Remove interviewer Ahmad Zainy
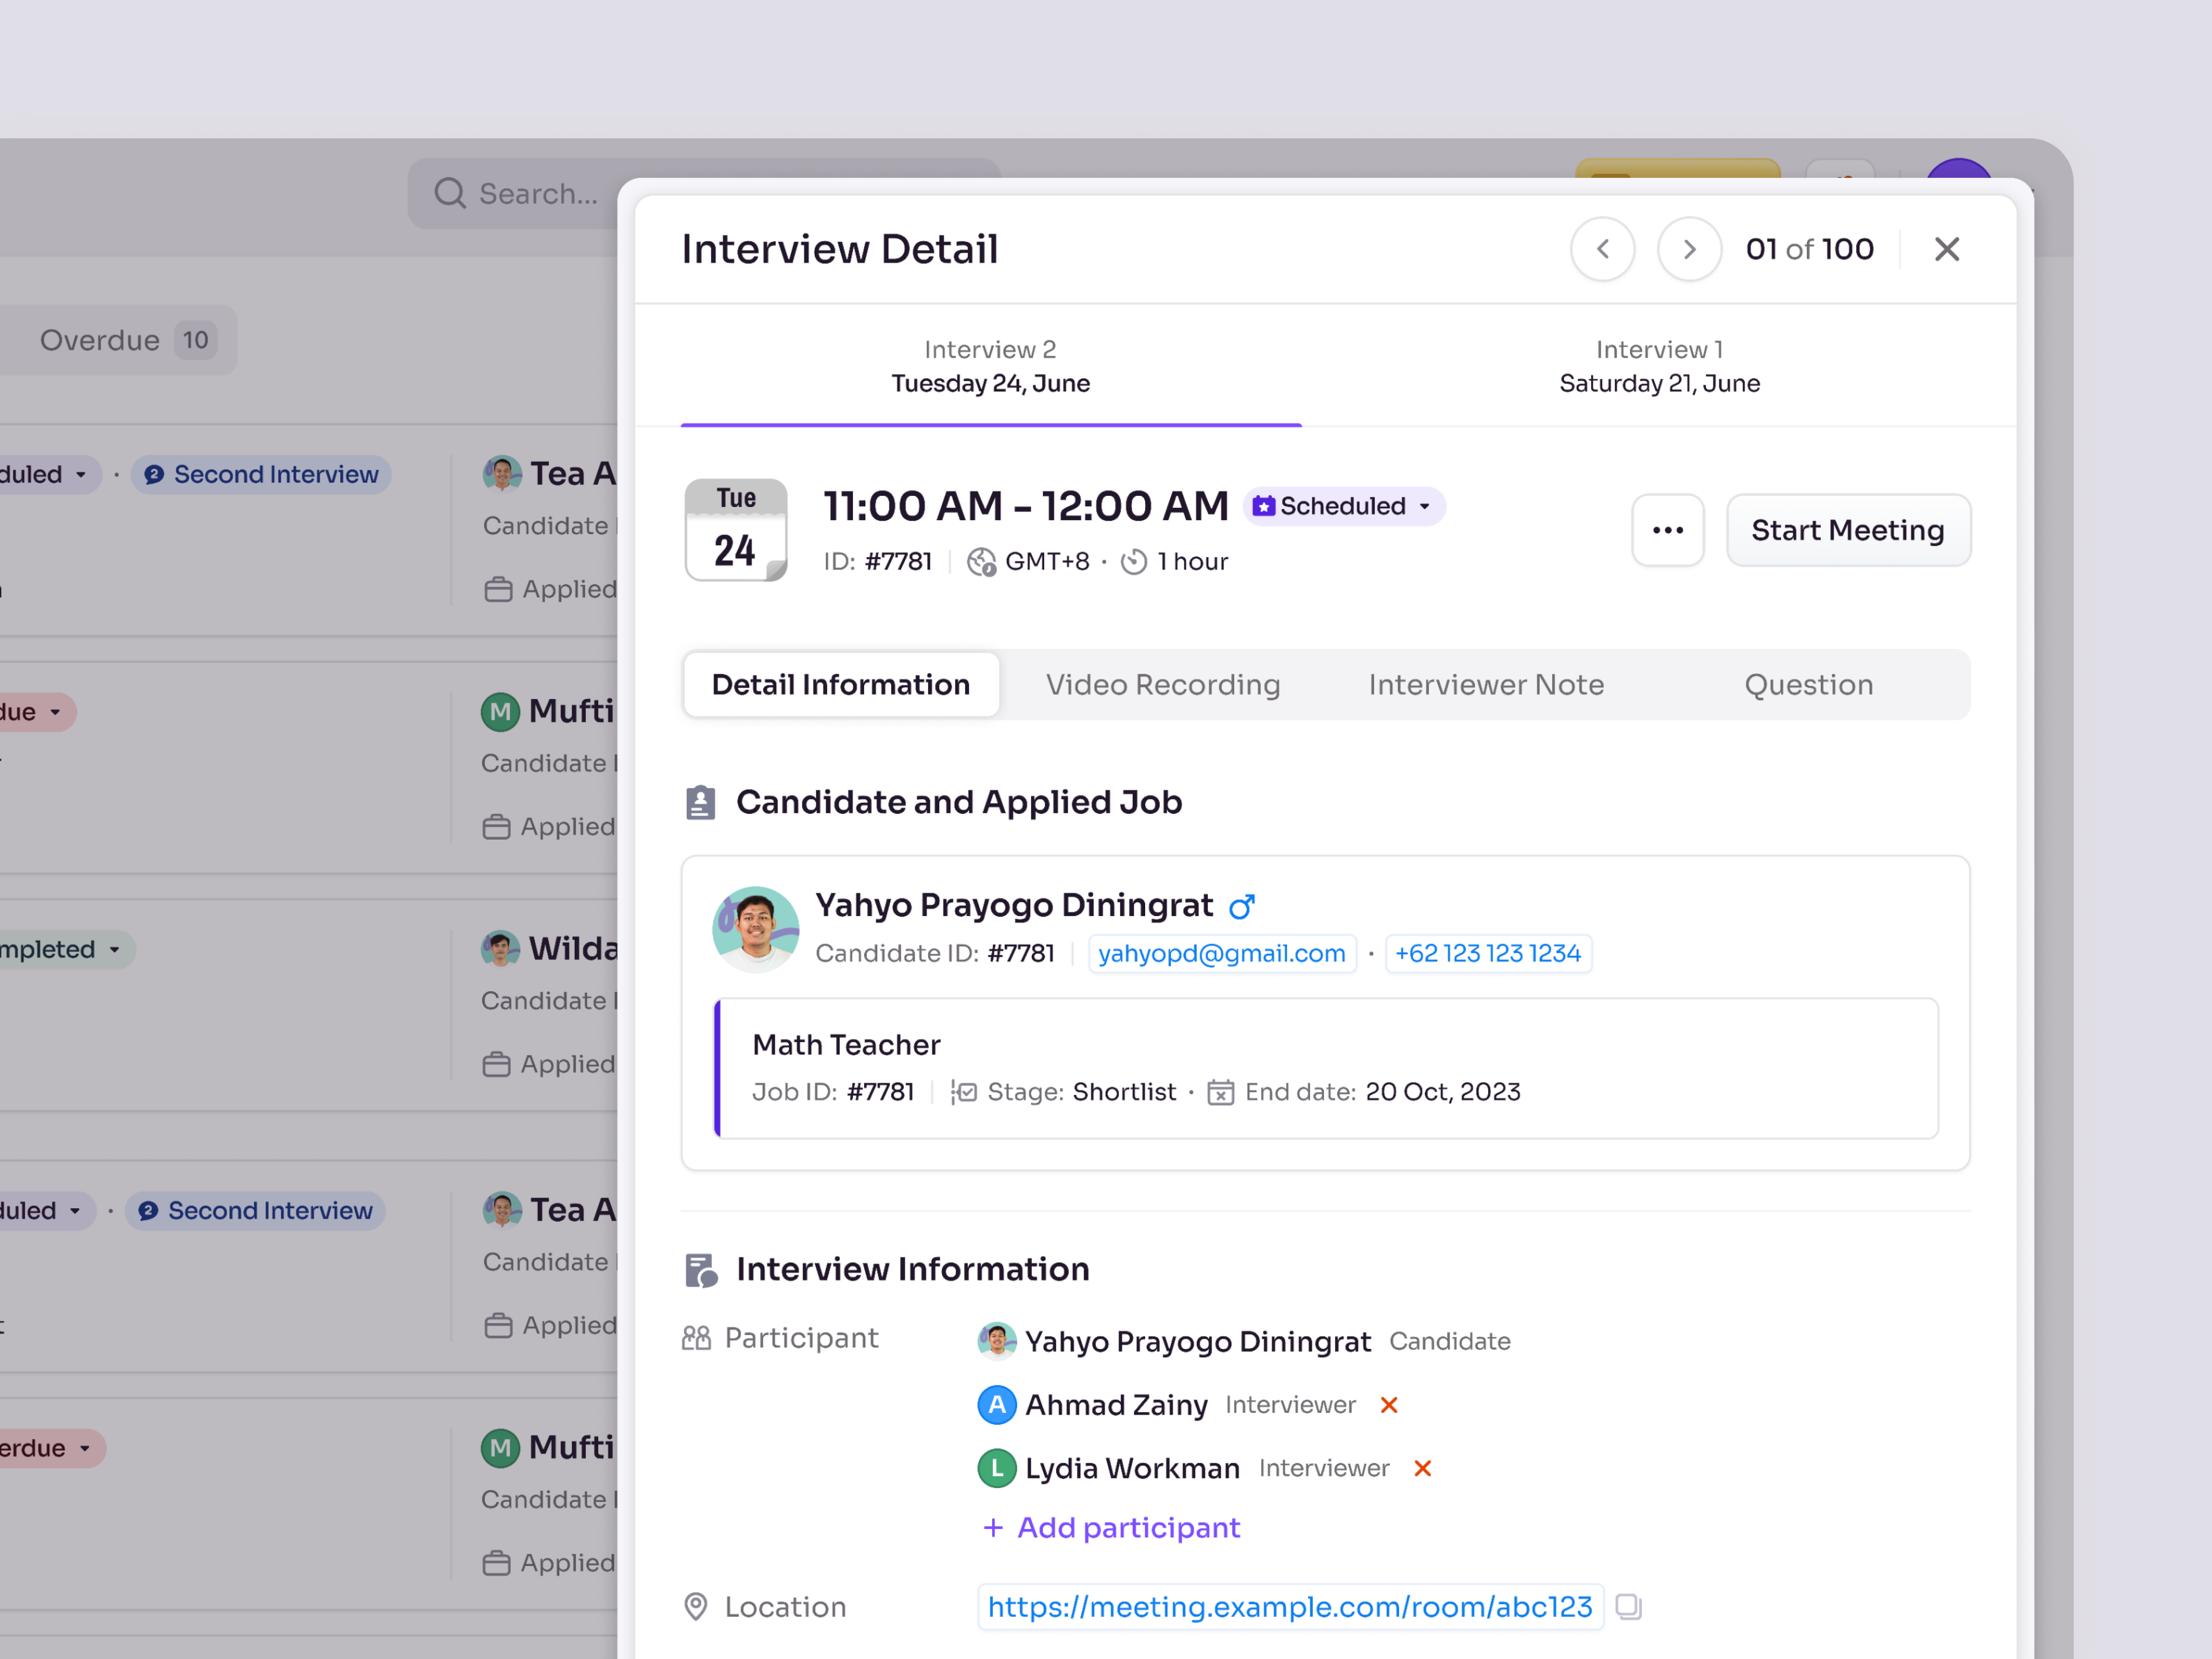Image resolution: width=2212 pixels, height=1659 pixels. tap(1388, 1405)
